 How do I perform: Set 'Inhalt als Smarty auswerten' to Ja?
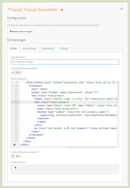click(13, 156)
